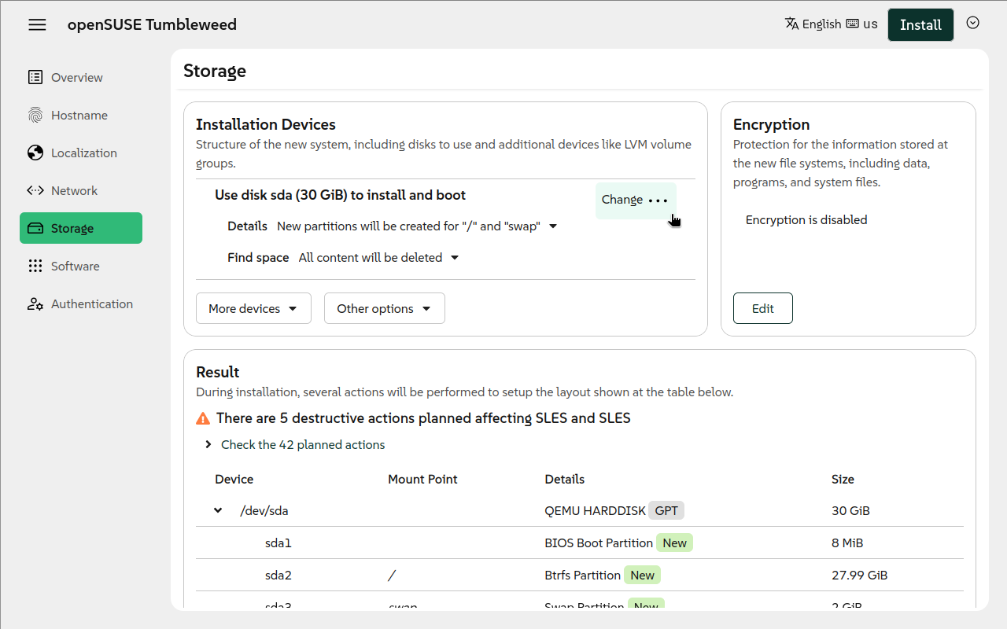Image resolution: width=1007 pixels, height=629 pixels.
Task: Click the Localization globe icon
Action: [x=35, y=153]
